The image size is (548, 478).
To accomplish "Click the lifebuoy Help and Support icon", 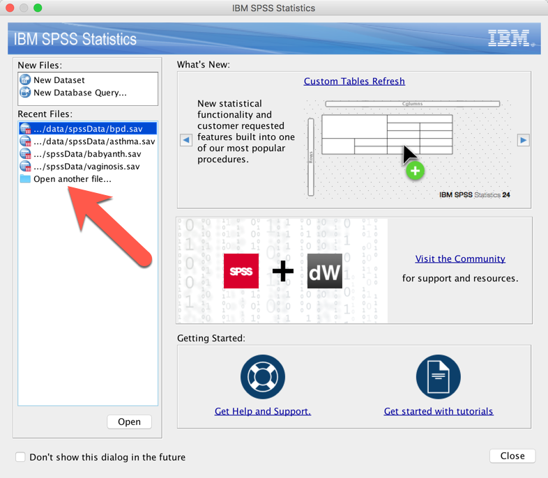I will coord(263,377).
